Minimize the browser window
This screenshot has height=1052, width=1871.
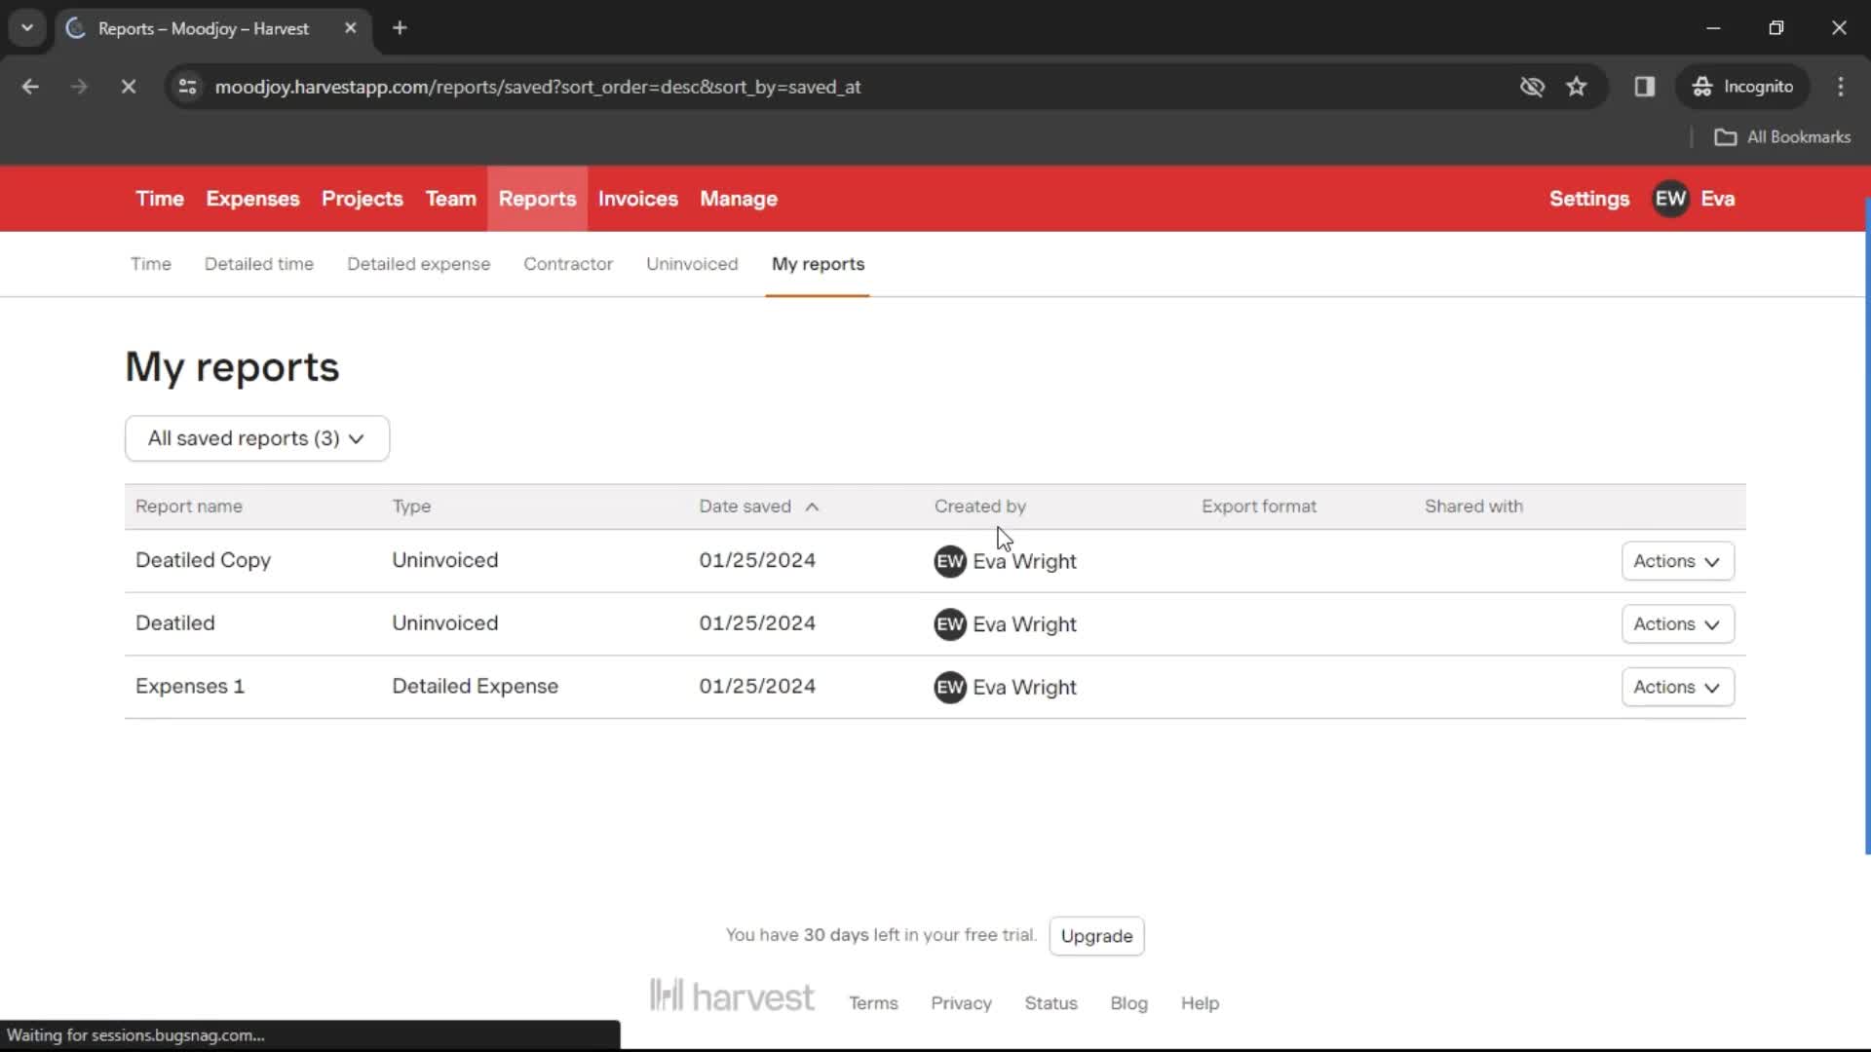1713,28
